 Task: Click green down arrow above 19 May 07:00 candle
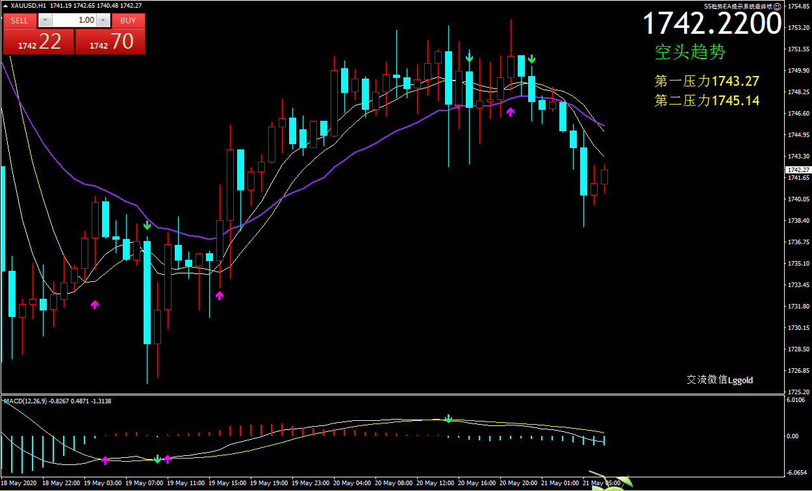pyautogui.click(x=147, y=225)
